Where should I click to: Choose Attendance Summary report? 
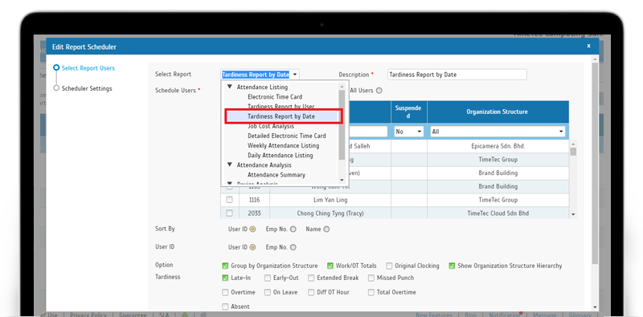[276, 174]
